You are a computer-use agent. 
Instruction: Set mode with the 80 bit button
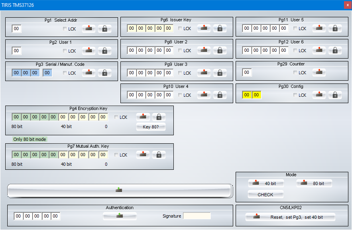[314, 183]
